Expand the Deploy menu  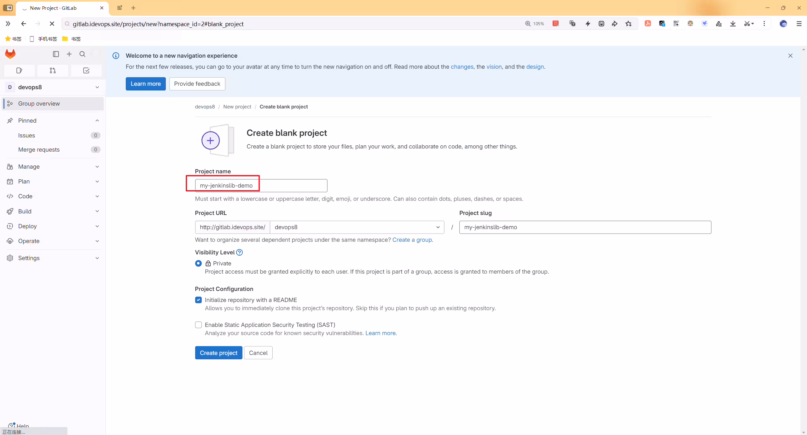click(53, 226)
